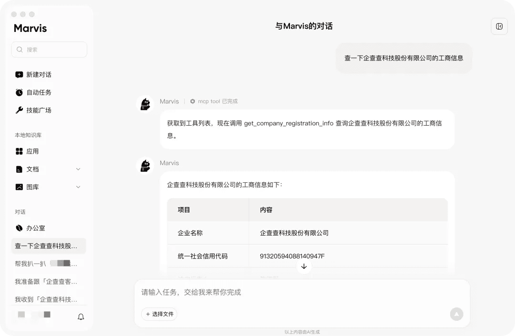Click the picture icon for 图库
The height and width of the screenshot is (336, 515).
click(x=19, y=187)
